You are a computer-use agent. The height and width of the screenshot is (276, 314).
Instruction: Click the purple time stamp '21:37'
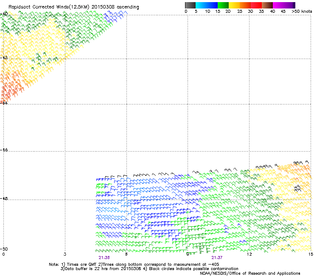pos(217,258)
